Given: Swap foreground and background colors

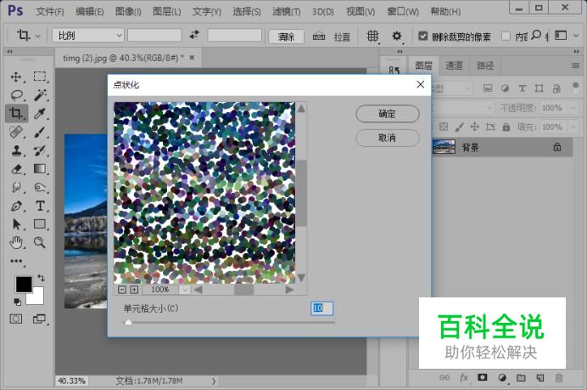Looking at the screenshot, I should tap(41, 278).
